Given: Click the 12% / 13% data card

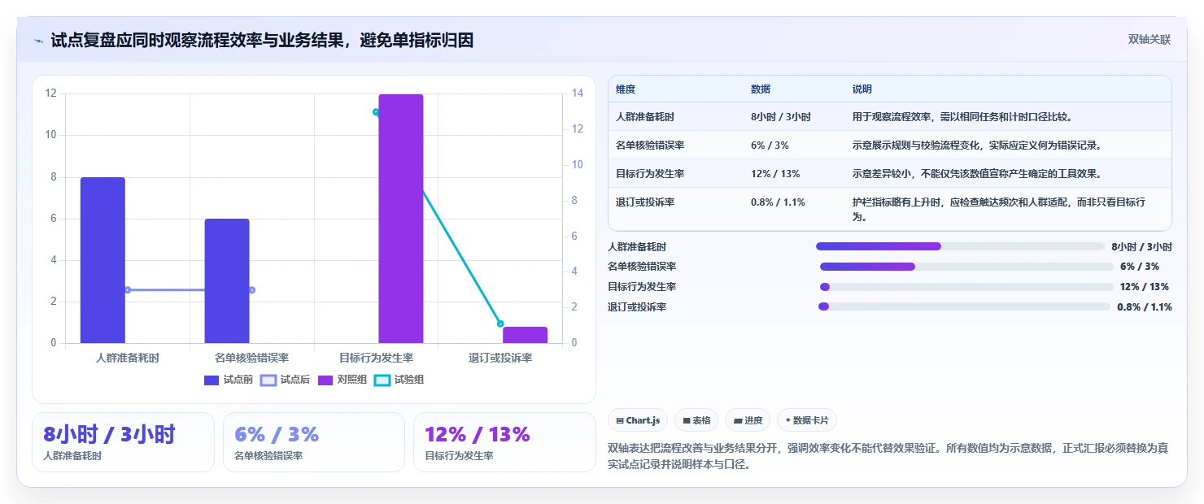Looking at the screenshot, I should (504, 442).
